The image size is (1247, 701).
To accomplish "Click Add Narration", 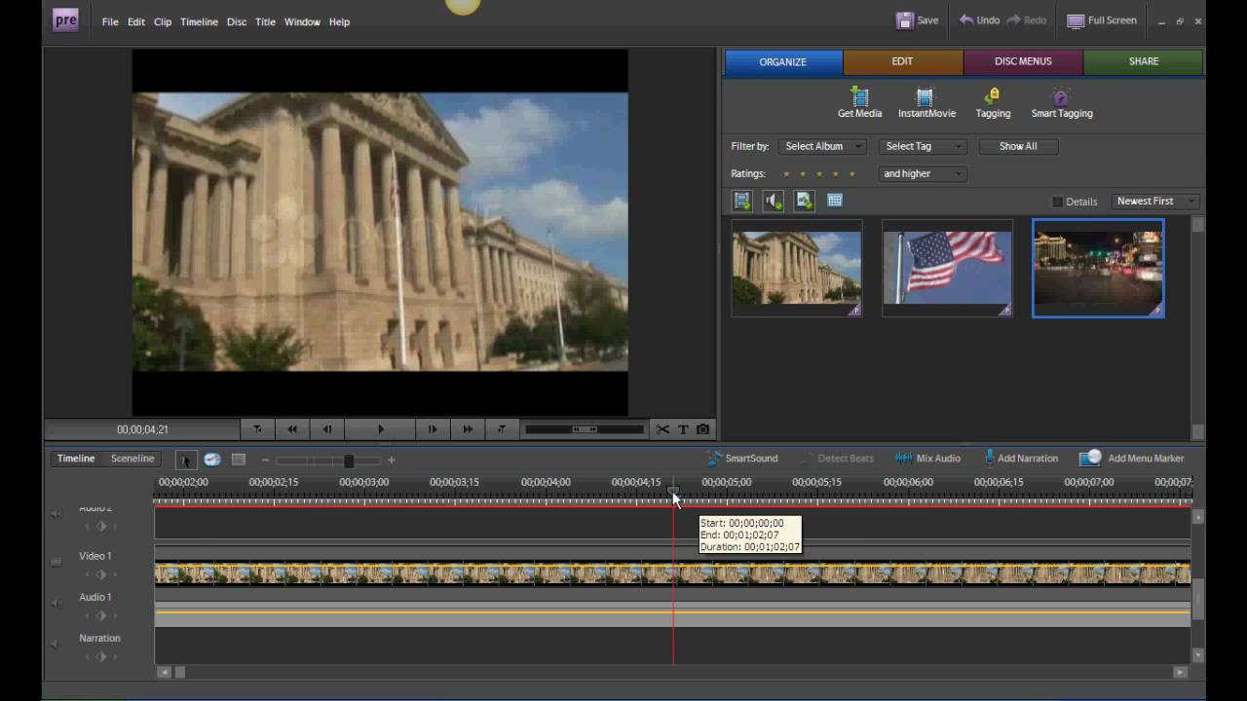I will [x=1020, y=459].
